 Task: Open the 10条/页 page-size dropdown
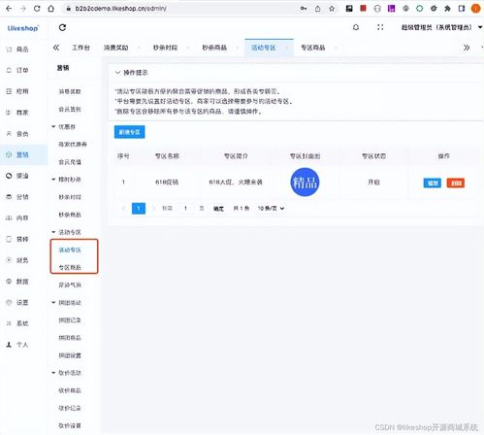click(271, 208)
